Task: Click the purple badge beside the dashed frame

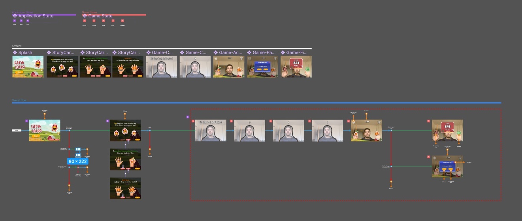Action: 188,117
